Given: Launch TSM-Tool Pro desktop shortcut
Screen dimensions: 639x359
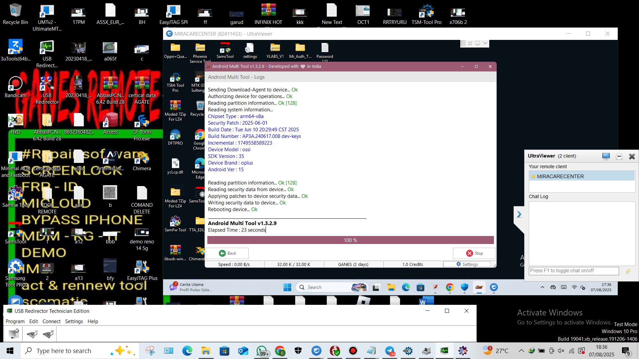Looking at the screenshot, I should click(x=426, y=14).
